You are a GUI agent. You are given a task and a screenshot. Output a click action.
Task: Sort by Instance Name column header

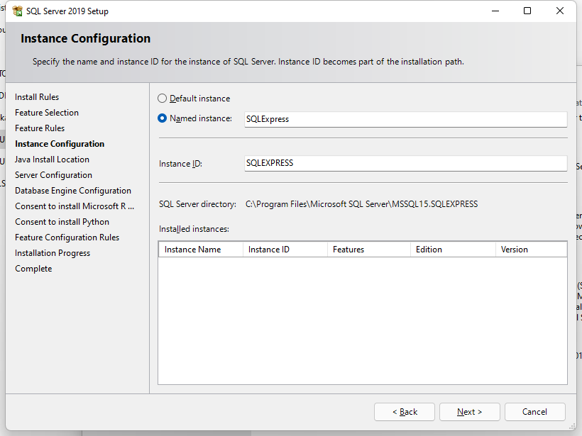201,250
